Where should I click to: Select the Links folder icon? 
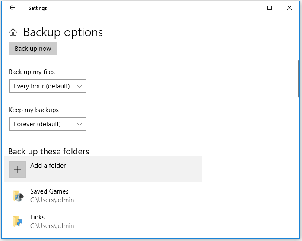pos(18,222)
